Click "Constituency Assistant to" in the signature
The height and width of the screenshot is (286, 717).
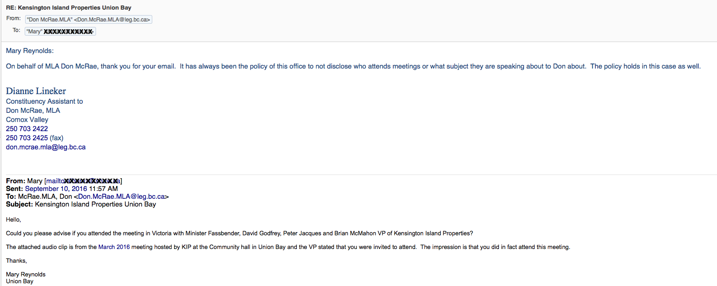(x=44, y=101)
